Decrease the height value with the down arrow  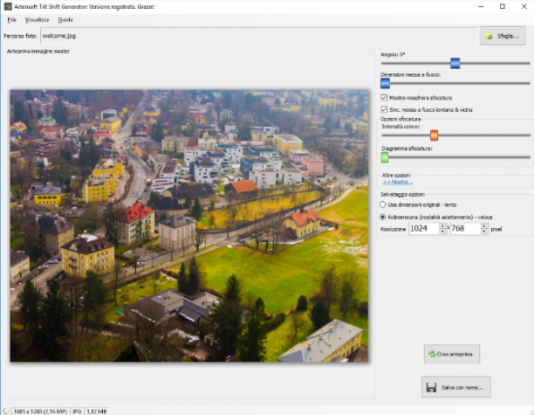pos(484,232)
